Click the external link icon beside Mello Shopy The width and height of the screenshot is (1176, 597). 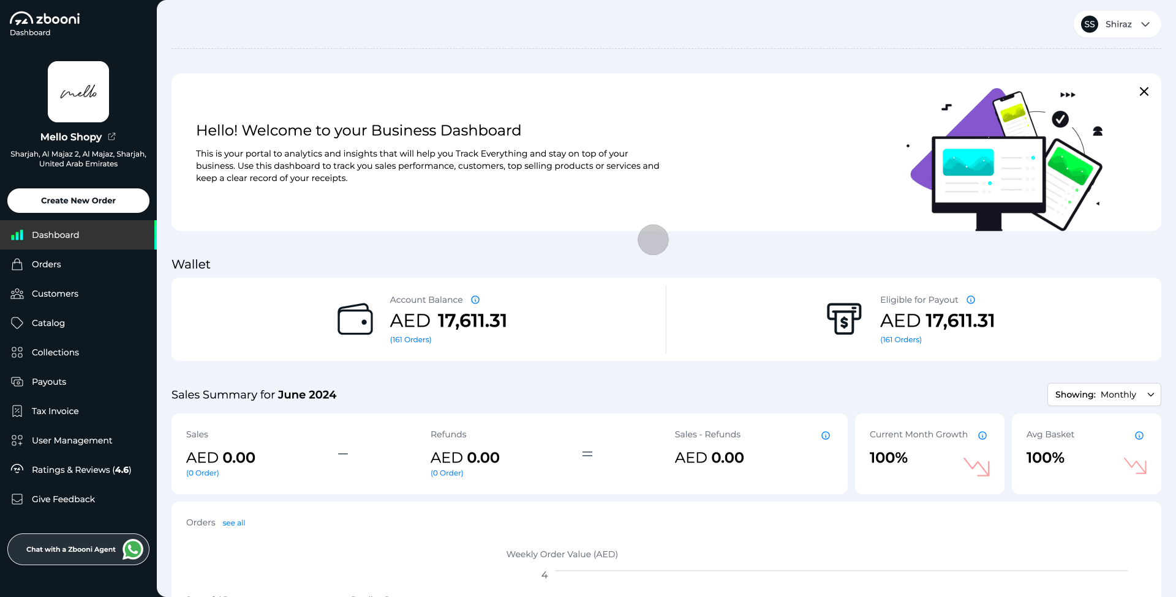[111, 136]
